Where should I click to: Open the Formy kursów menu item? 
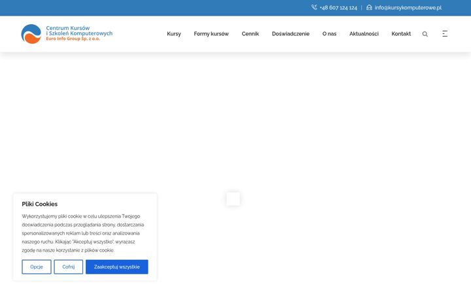click(x=211, y=34)
